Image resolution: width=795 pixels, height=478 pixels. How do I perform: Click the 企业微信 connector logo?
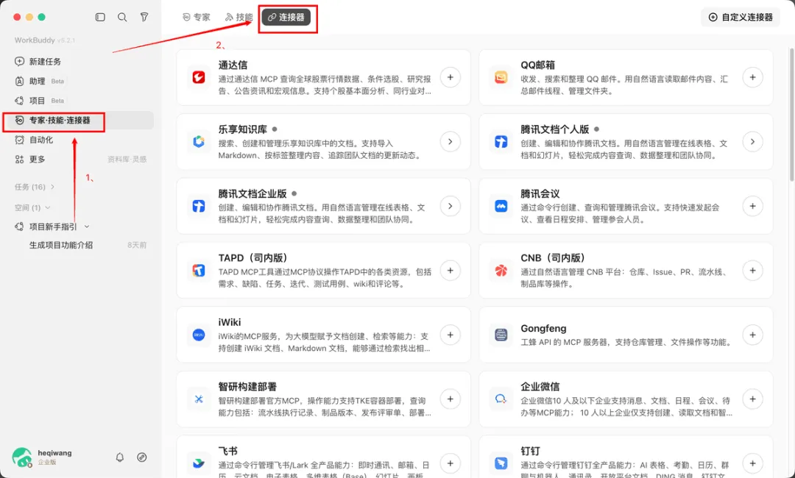pos(501,399)
